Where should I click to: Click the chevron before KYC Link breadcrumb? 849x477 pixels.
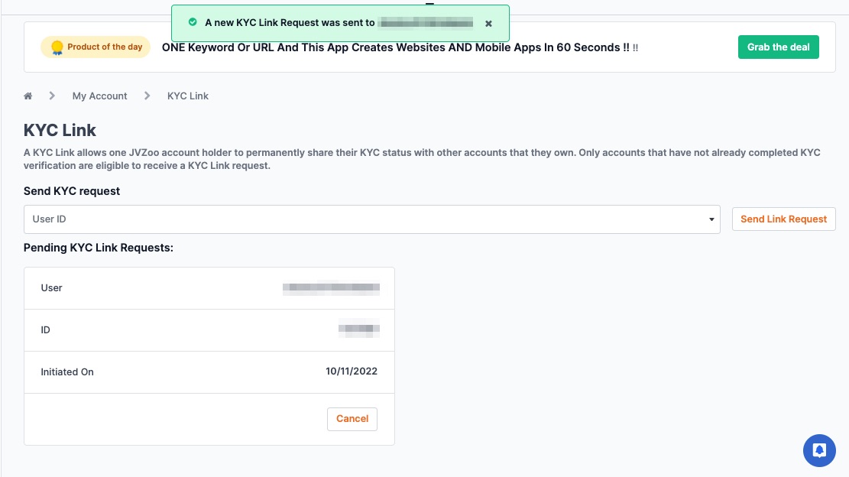(x=147, y=96)
